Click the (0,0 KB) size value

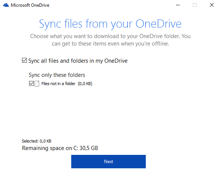tap(85, 84)
